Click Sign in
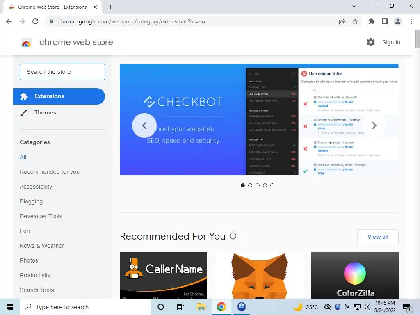 point(391,42)
